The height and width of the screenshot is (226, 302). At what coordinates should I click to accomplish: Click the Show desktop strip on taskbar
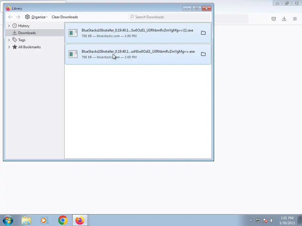tap(300, 220)
